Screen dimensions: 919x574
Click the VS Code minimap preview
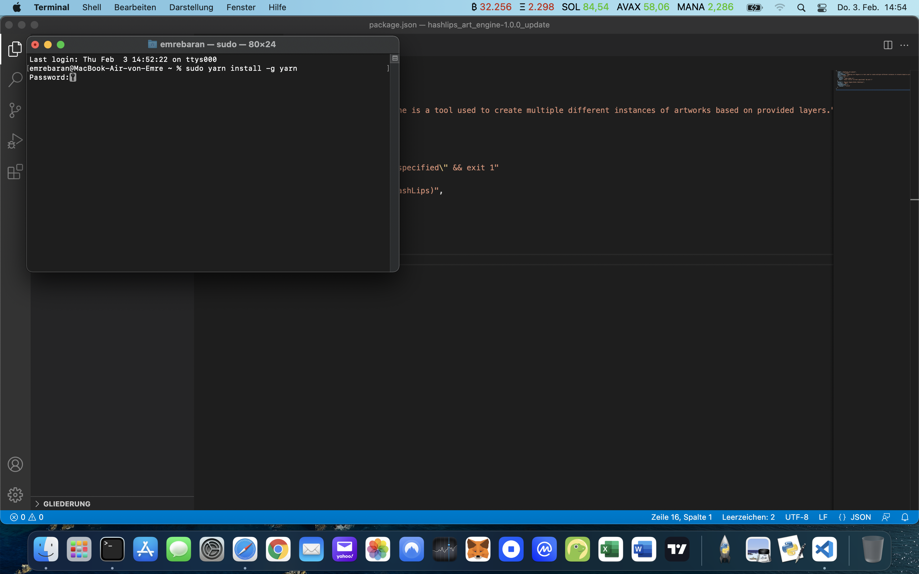click(x=872, y=80)
